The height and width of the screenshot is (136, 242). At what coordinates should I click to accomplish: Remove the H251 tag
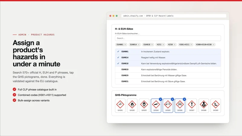point(163,44)
